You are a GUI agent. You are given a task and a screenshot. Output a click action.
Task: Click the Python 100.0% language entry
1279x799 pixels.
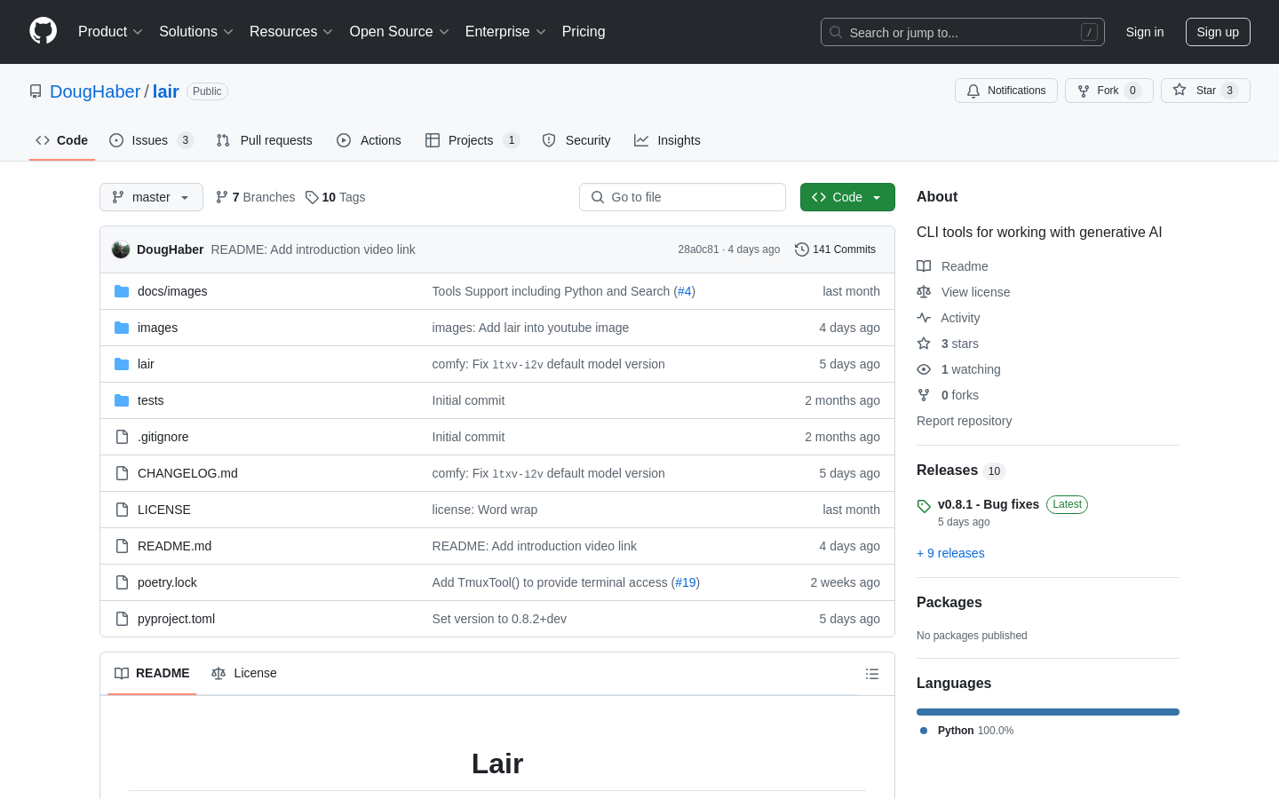click(x=966, y=731)
